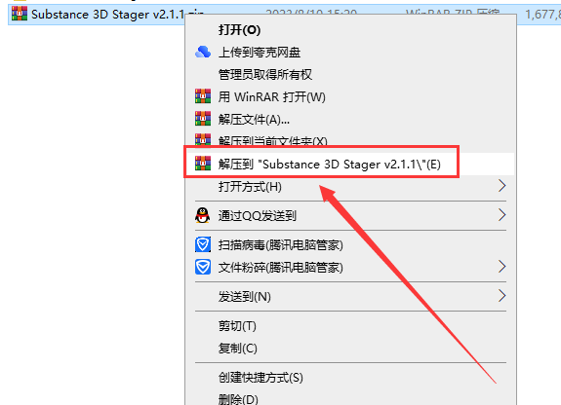This screenshot has width=561, height=405.
Task: Expand the arrow next to 通过QQ发送到
Action: [501, 215]
